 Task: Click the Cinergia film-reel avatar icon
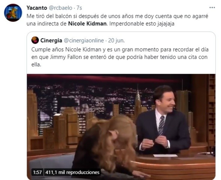(35, 40)
